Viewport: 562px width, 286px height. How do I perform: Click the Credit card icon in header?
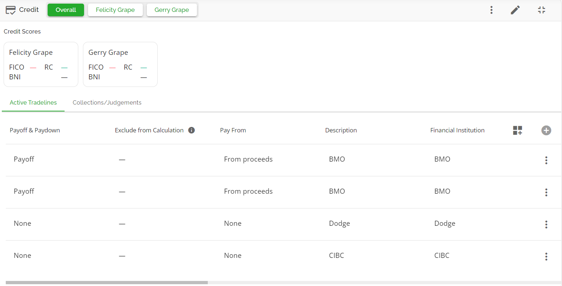[x=11, y=10]
